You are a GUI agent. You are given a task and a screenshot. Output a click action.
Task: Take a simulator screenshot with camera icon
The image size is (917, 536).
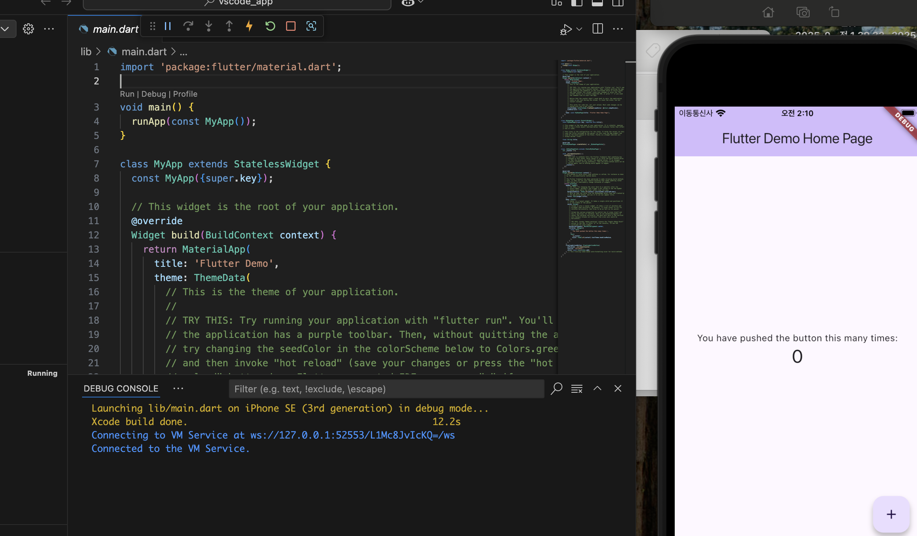[803, 12]
